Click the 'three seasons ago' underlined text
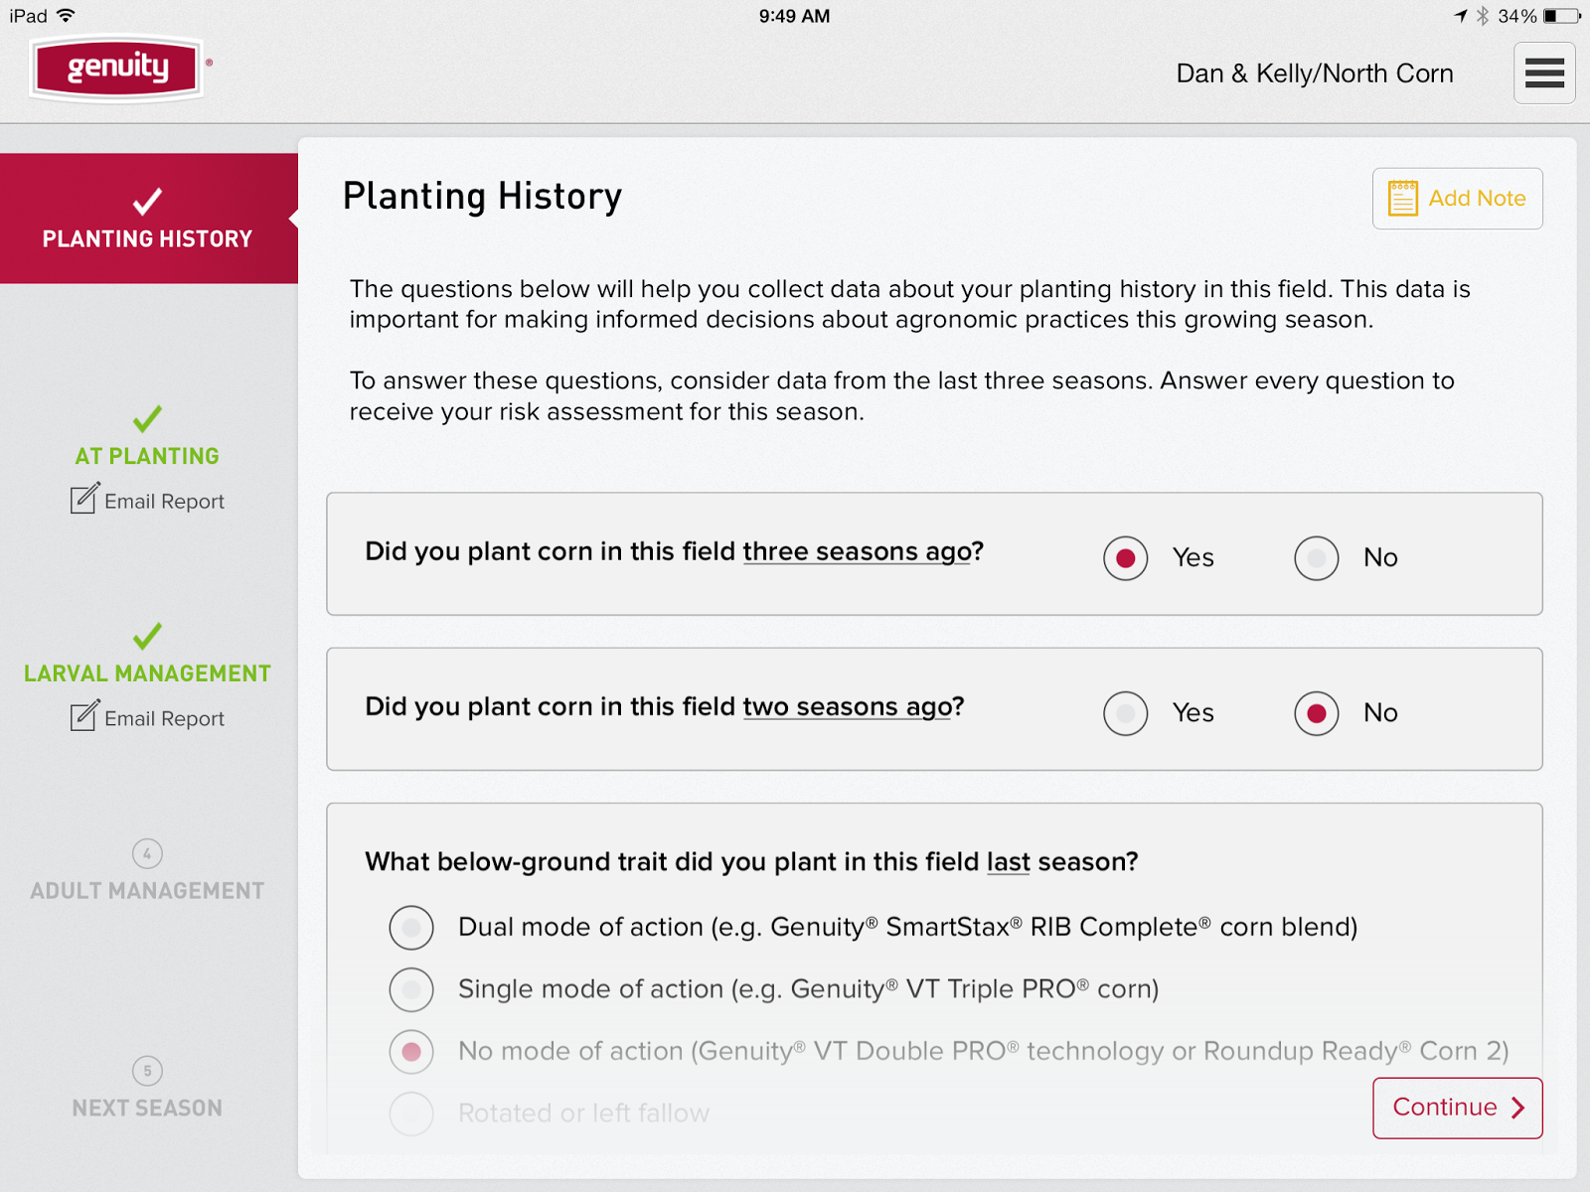The image size is (1590, 1192). click(856, 552)
